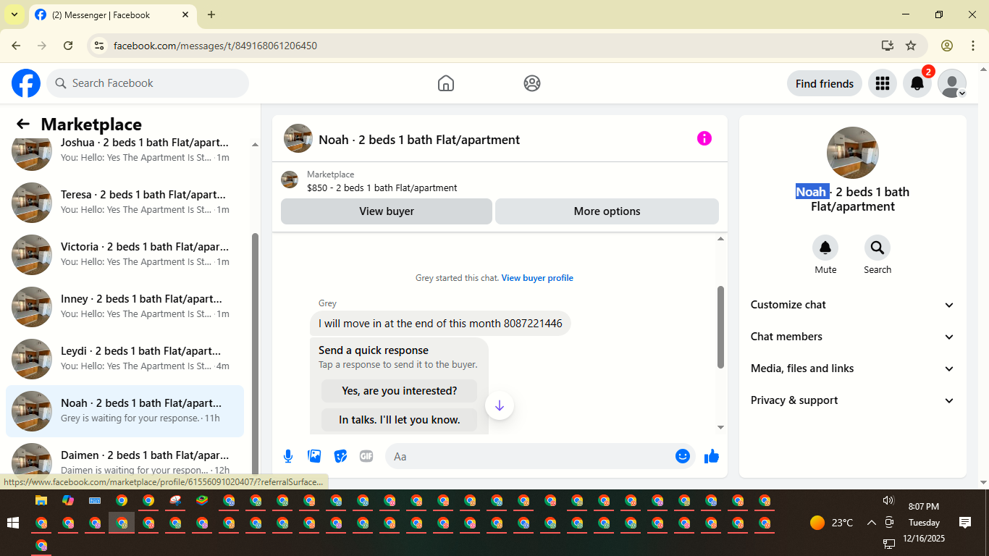Close the Messenger browser tab

coord(185,14)
